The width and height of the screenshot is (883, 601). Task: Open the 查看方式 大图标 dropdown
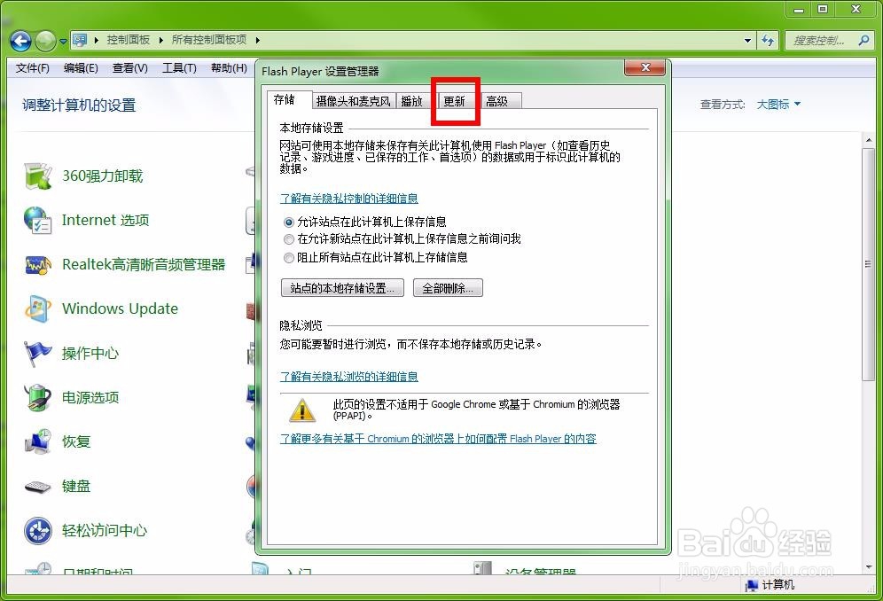click(x=778, y=105)
